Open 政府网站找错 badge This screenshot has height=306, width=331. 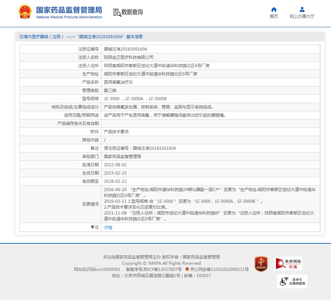[288, 264]
